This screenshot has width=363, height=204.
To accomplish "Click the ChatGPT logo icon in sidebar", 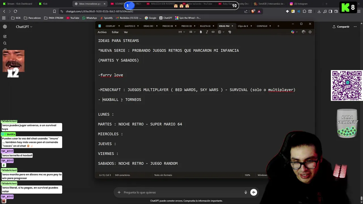I will click(x=5, y=27).
